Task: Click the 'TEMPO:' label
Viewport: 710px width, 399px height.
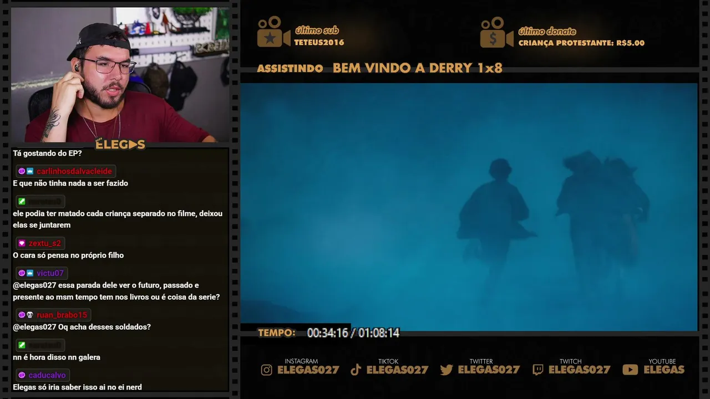Action: (276, 333)
